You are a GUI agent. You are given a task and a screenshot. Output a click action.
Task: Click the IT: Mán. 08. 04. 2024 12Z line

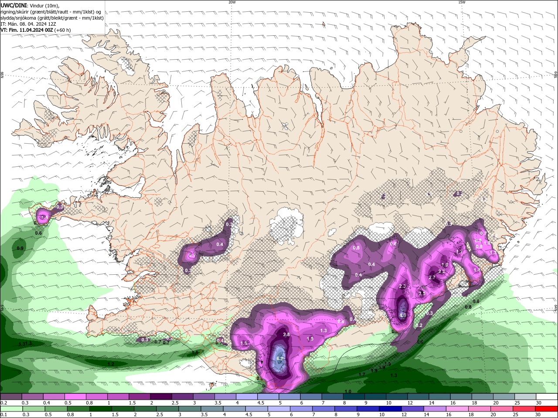pos(29,24)
